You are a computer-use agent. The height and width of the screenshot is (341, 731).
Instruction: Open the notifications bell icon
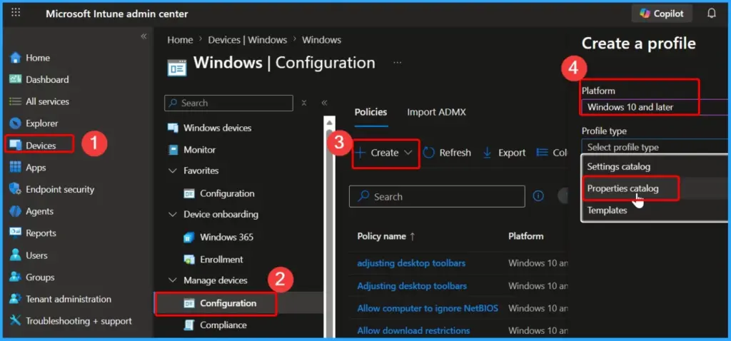(x=712, y=14)
